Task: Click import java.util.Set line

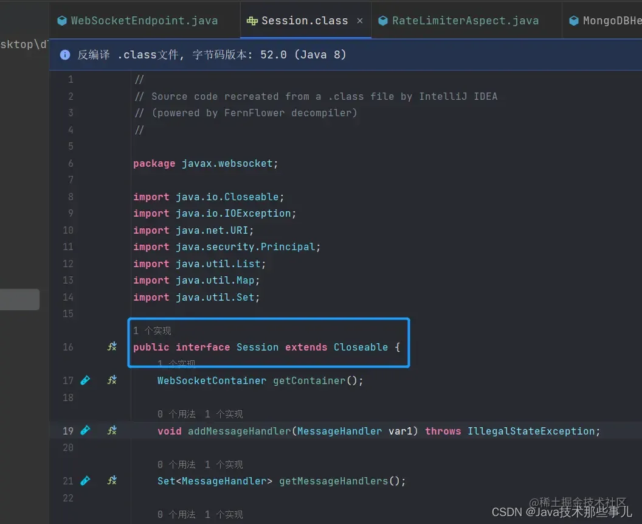Action: click(x=196, y=297)
